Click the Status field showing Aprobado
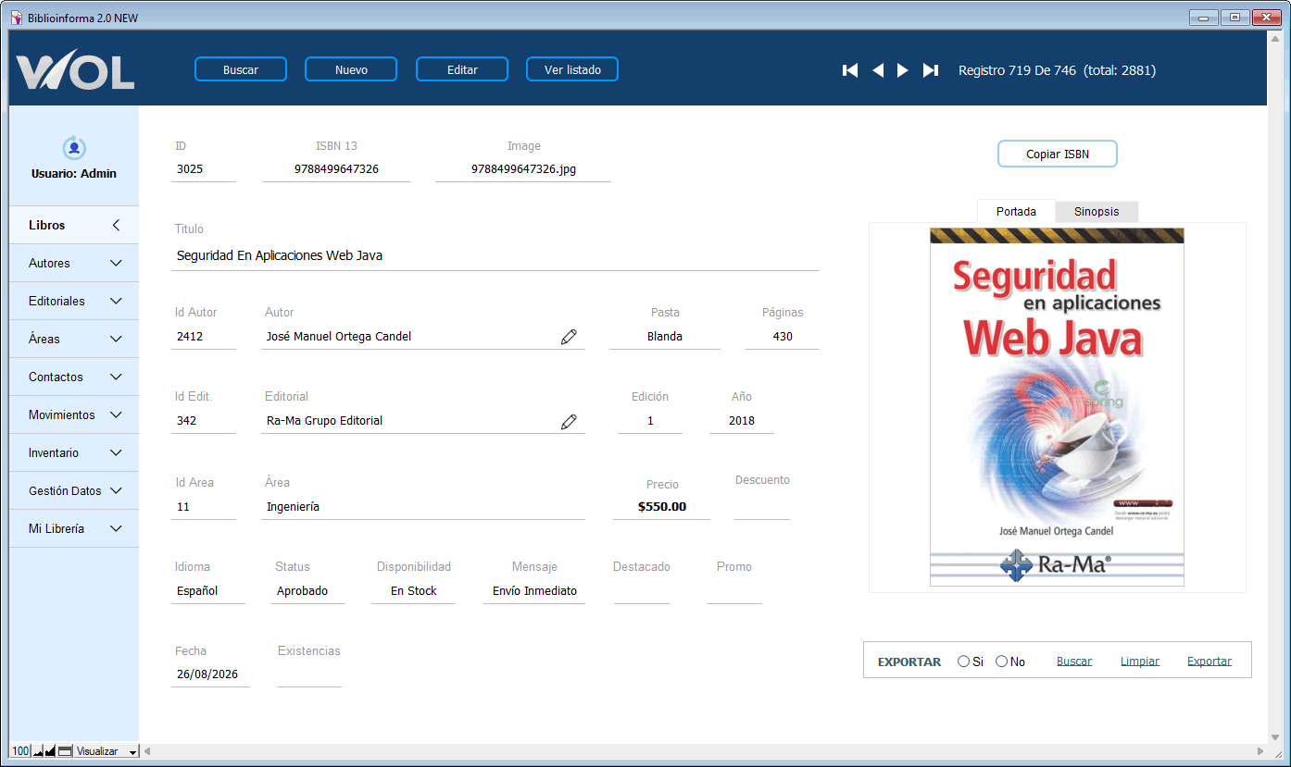Image resolution: width=1291 pixels, height=767 pixels. [x=308, y=591]
